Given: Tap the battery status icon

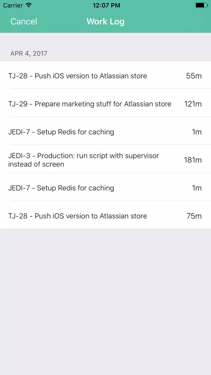Looking at the screenshot, I should click(202, 5).
